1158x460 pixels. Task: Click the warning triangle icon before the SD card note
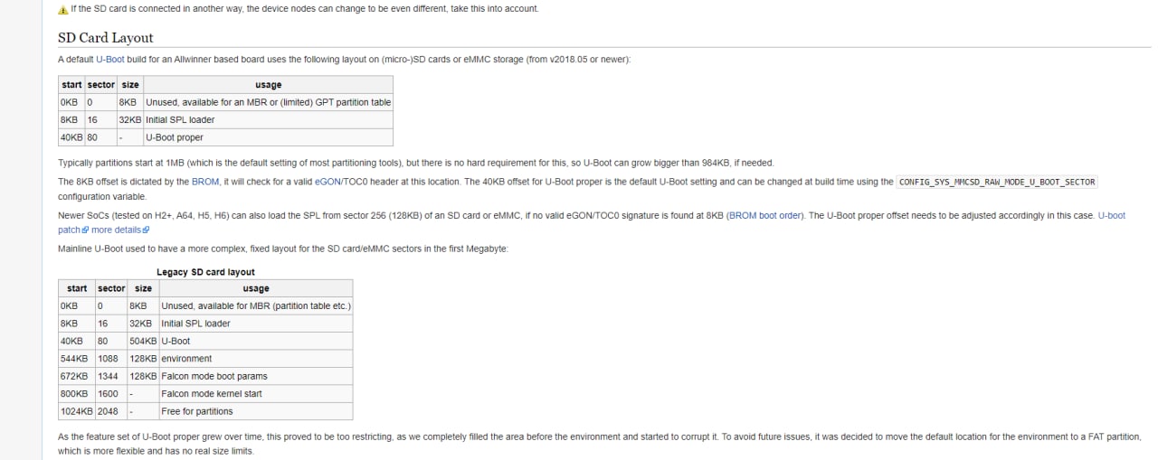point(62,9)
